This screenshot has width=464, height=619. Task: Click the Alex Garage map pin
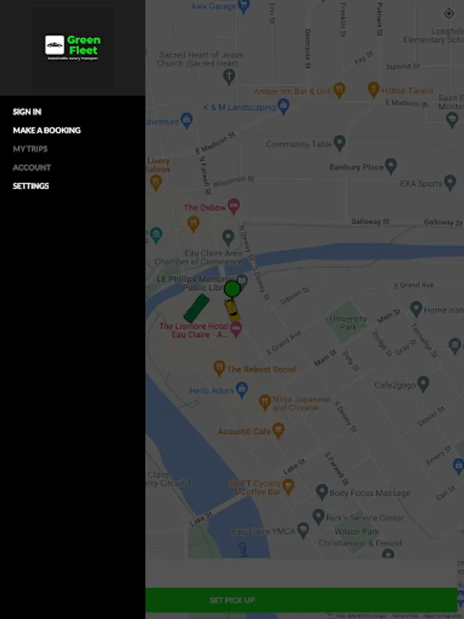(x=244, y=7)
